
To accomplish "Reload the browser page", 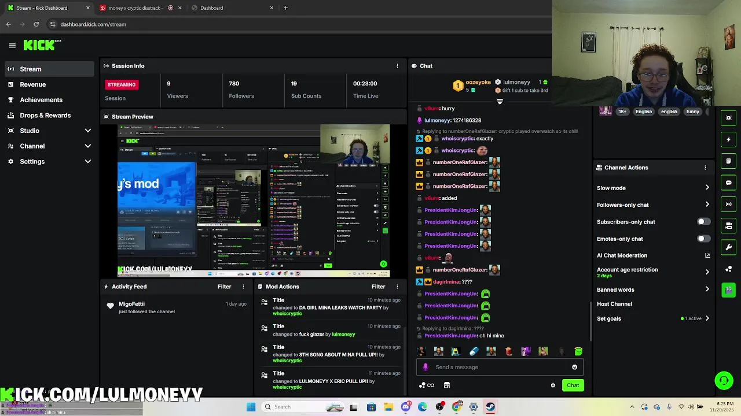I will [x=36, y=24].
